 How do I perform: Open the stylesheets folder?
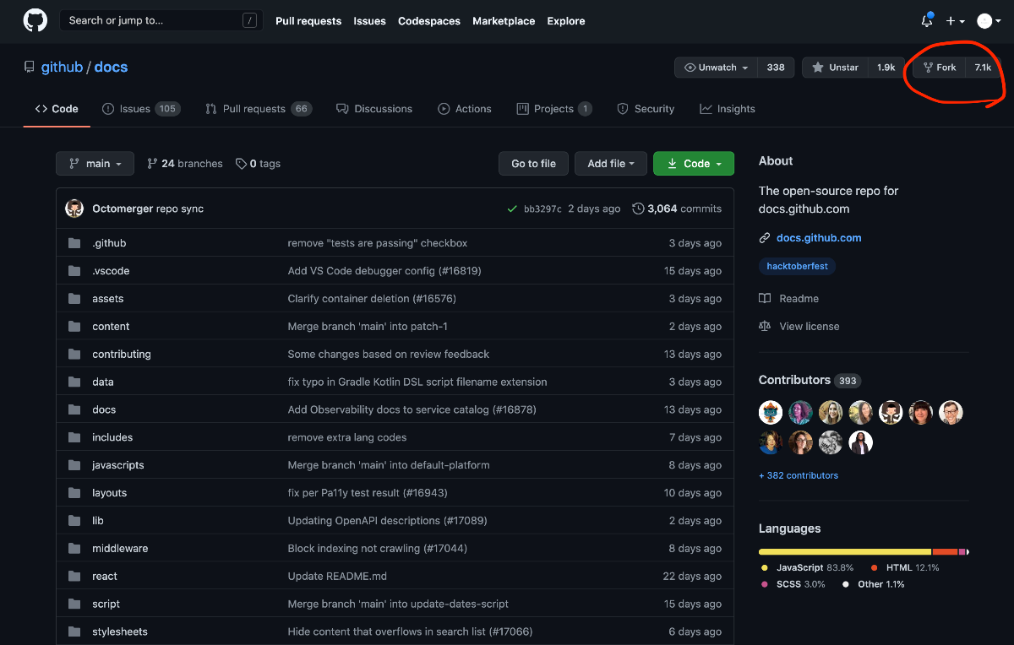120,631
